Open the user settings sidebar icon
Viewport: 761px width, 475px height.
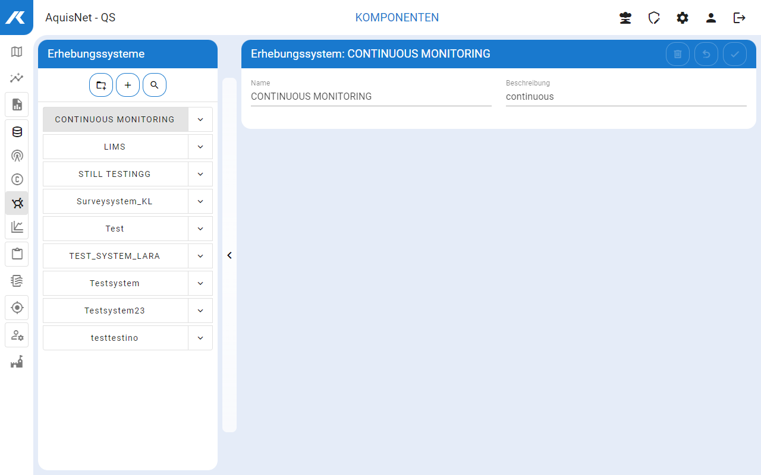[17, 335]
